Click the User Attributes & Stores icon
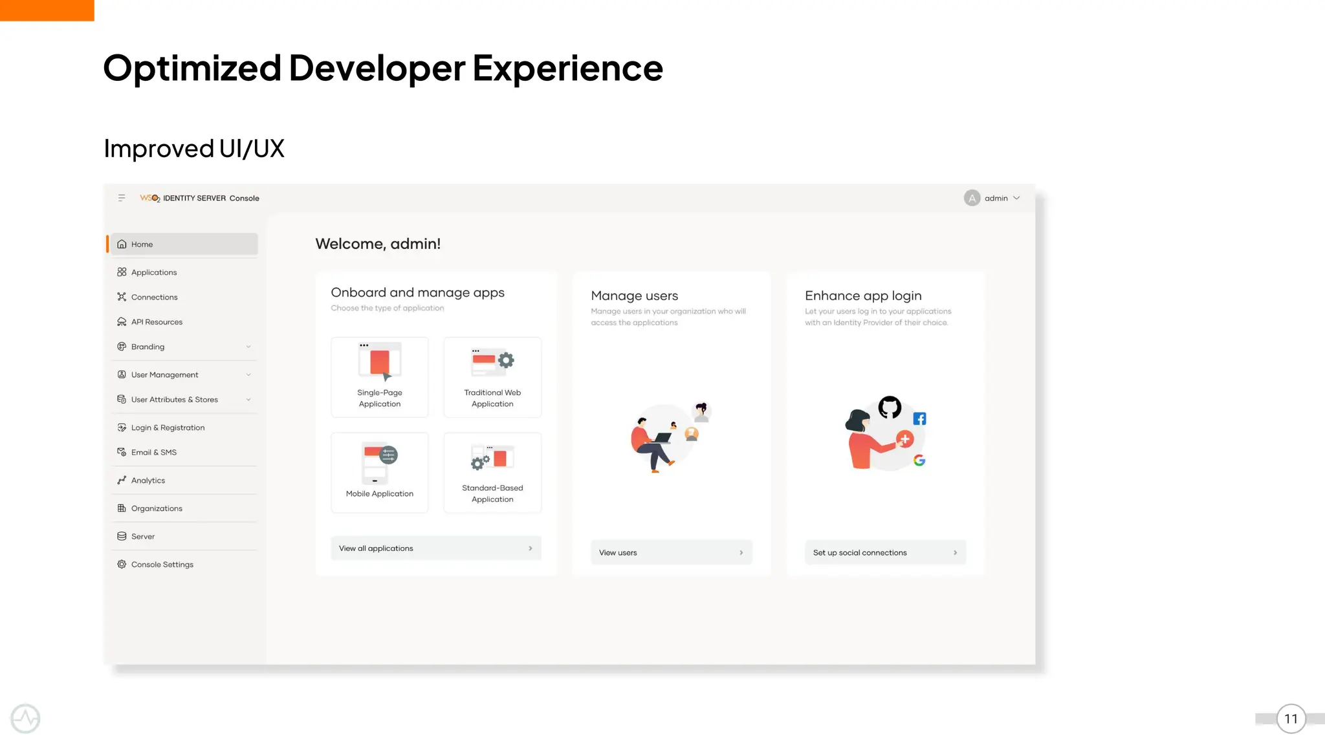Viewport: 1325px width, 745px height. pyautogui.click(x=122, y=399)
